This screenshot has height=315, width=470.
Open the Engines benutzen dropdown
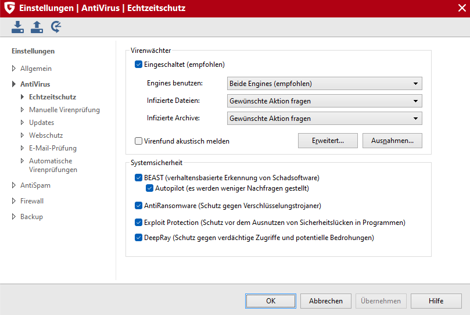point(325,84)
